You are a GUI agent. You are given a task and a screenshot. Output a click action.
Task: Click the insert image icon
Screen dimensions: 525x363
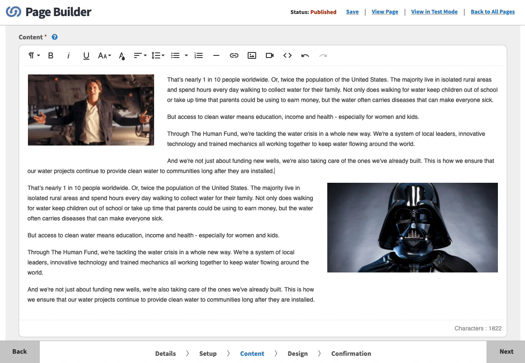click(252, 55)
